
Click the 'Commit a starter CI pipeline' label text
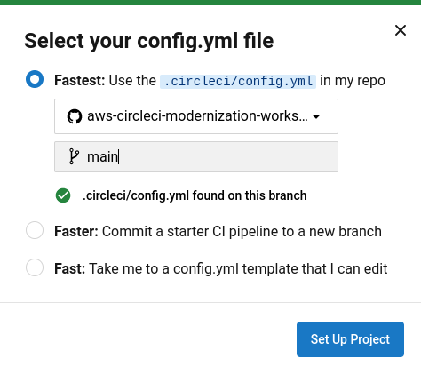pyautogui.click(x=242, y=232)
